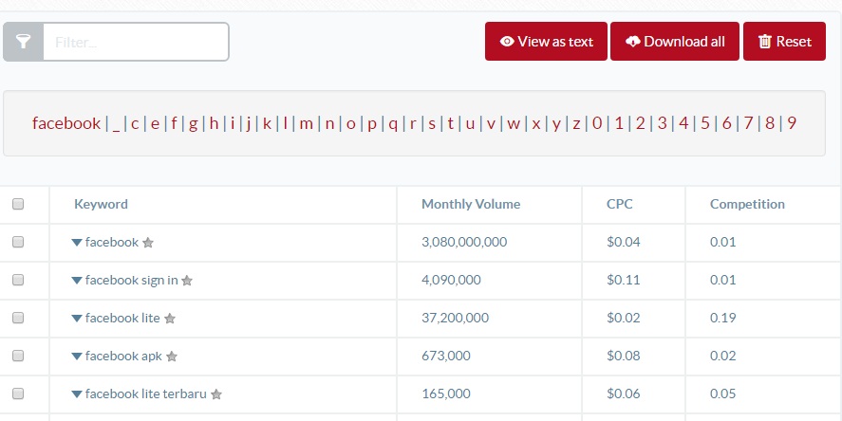Image resolution: width=842 pixels, height=421 pixels.
Task: Choose letter i in alphabet bar
Action: pos(233,123)
